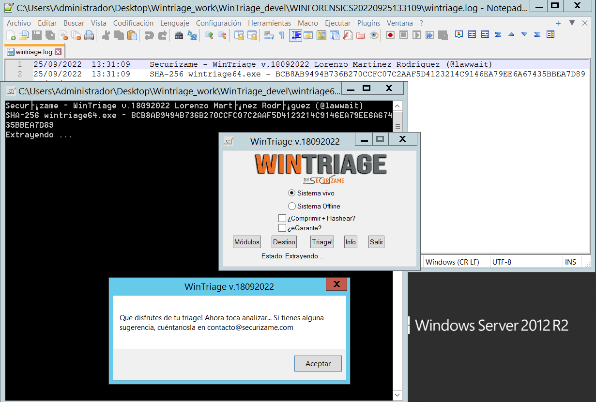Image resolution: width=596 pixels, height=402 pixels.
Task: Click the Salir button
Action: point(376,242)
